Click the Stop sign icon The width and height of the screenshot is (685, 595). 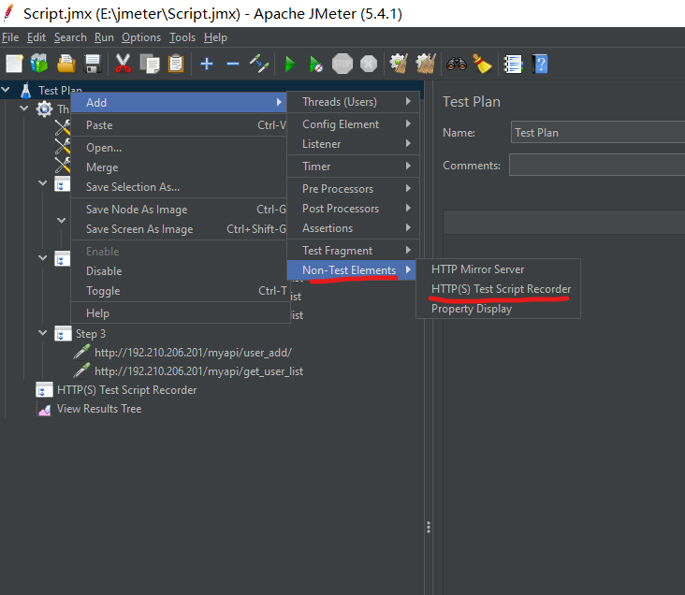342,64
